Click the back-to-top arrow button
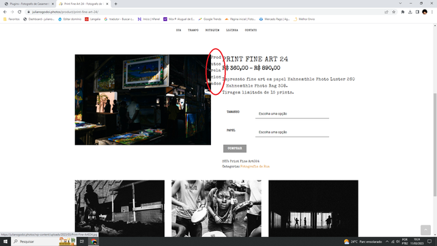This screenshot has height=246, width=437. 425,230
